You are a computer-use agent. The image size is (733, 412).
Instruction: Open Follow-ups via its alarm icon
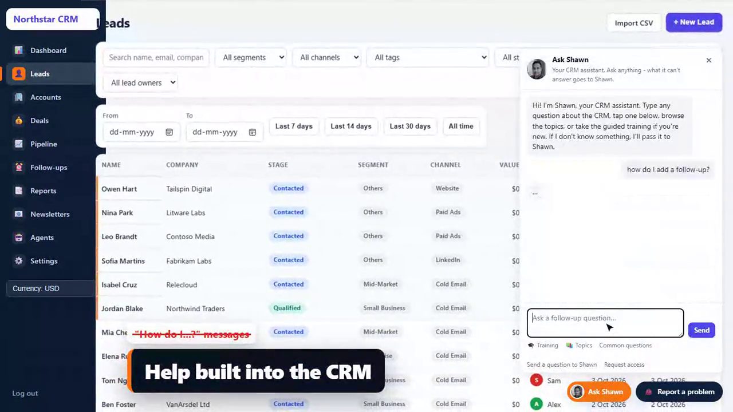[19, 168]
